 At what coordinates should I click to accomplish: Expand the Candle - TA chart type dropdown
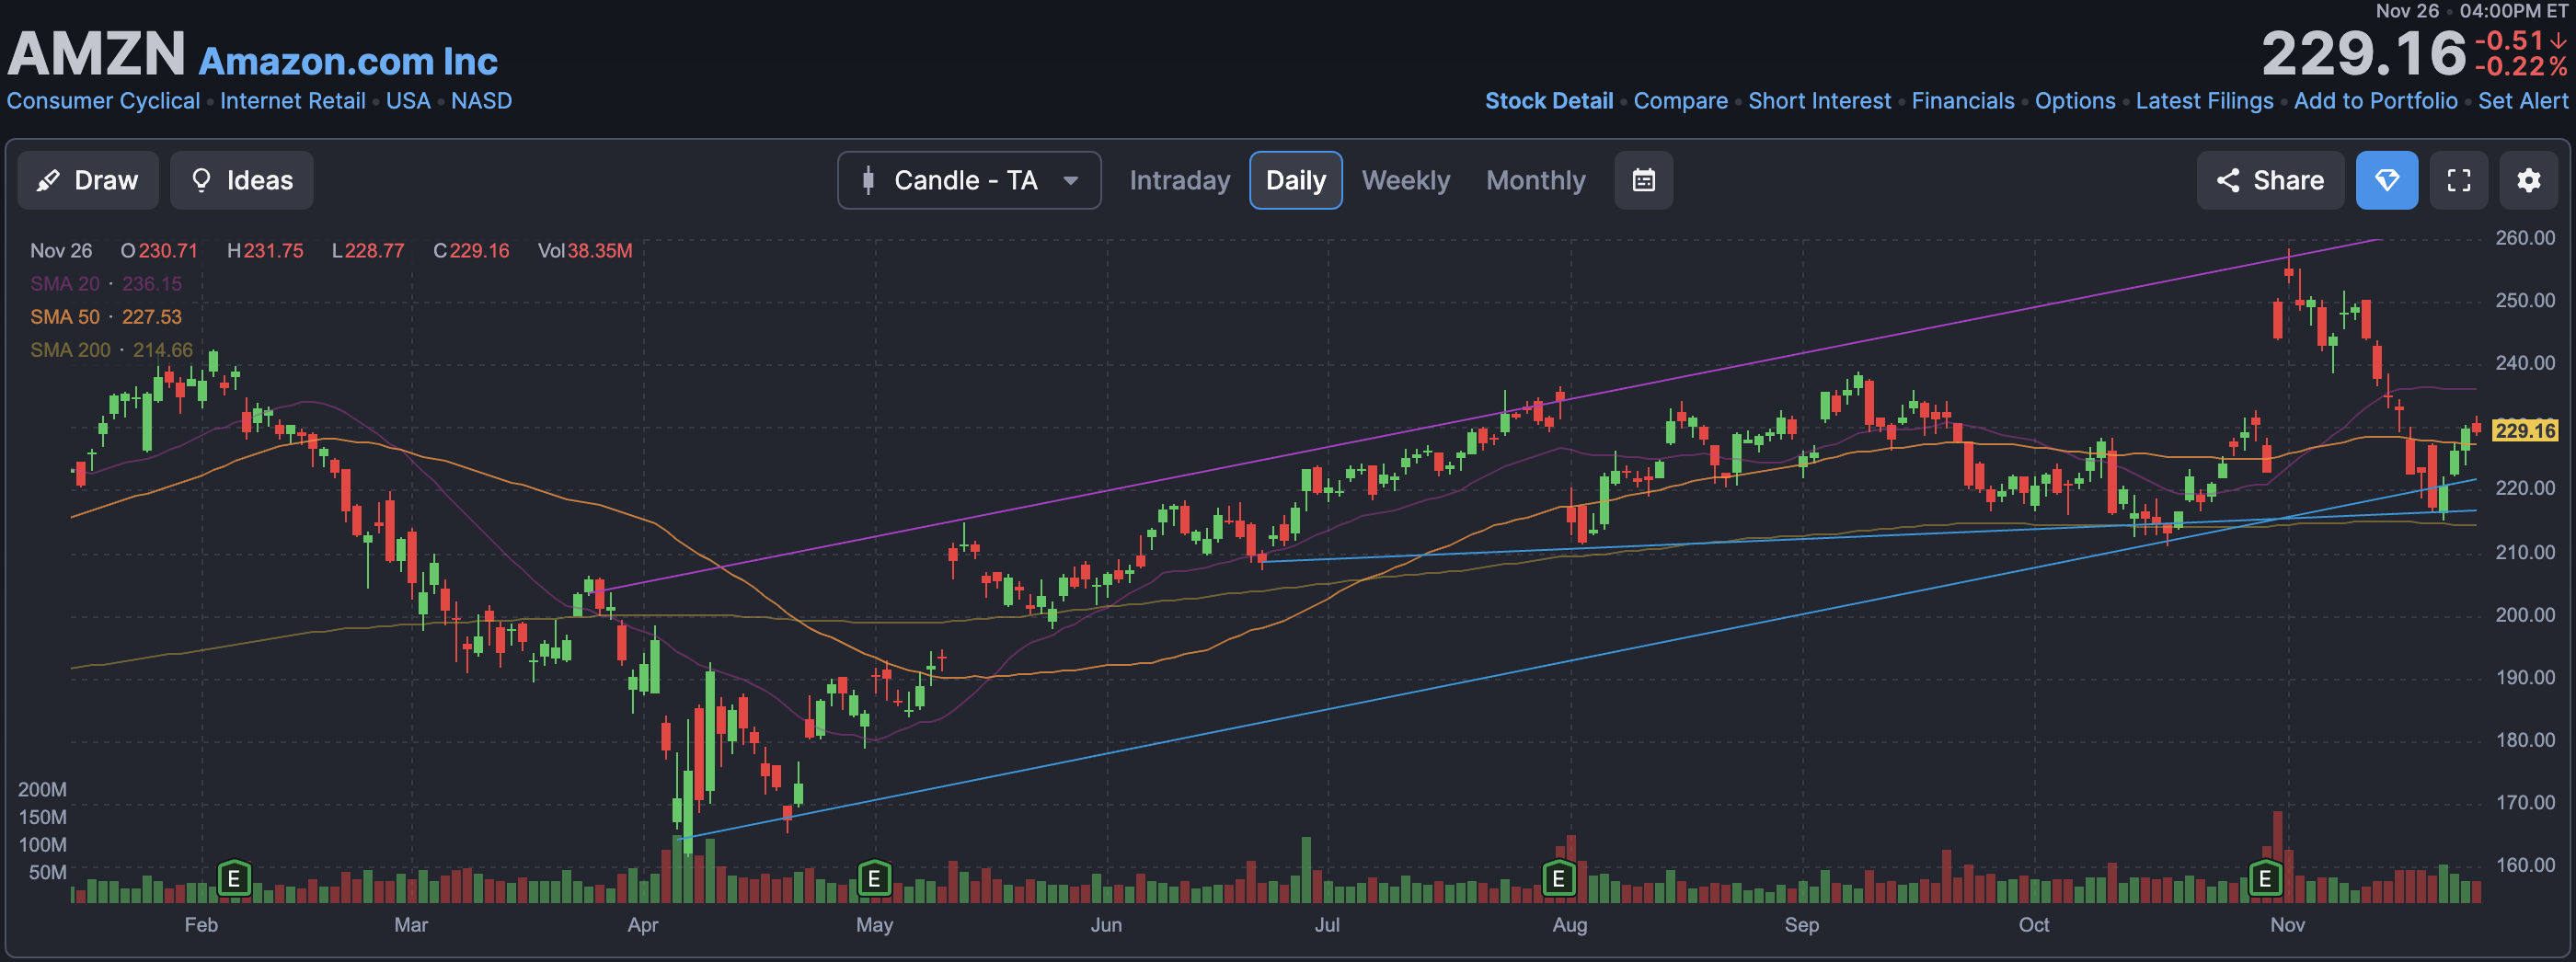pyautogui.click(x=969, y=180)
